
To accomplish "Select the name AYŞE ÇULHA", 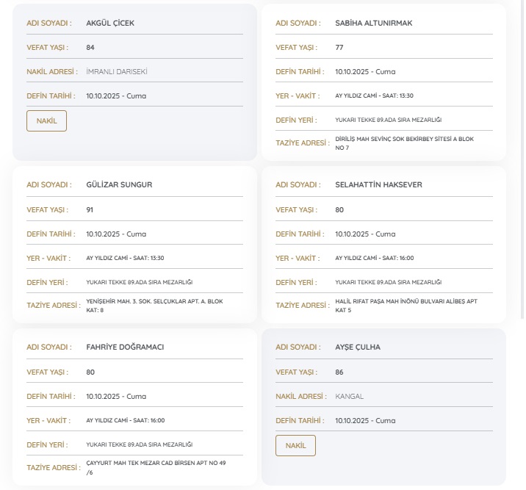I will 357,347.
